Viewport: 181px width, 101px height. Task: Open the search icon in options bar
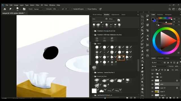pyautogui.click(x=170, y=9)
